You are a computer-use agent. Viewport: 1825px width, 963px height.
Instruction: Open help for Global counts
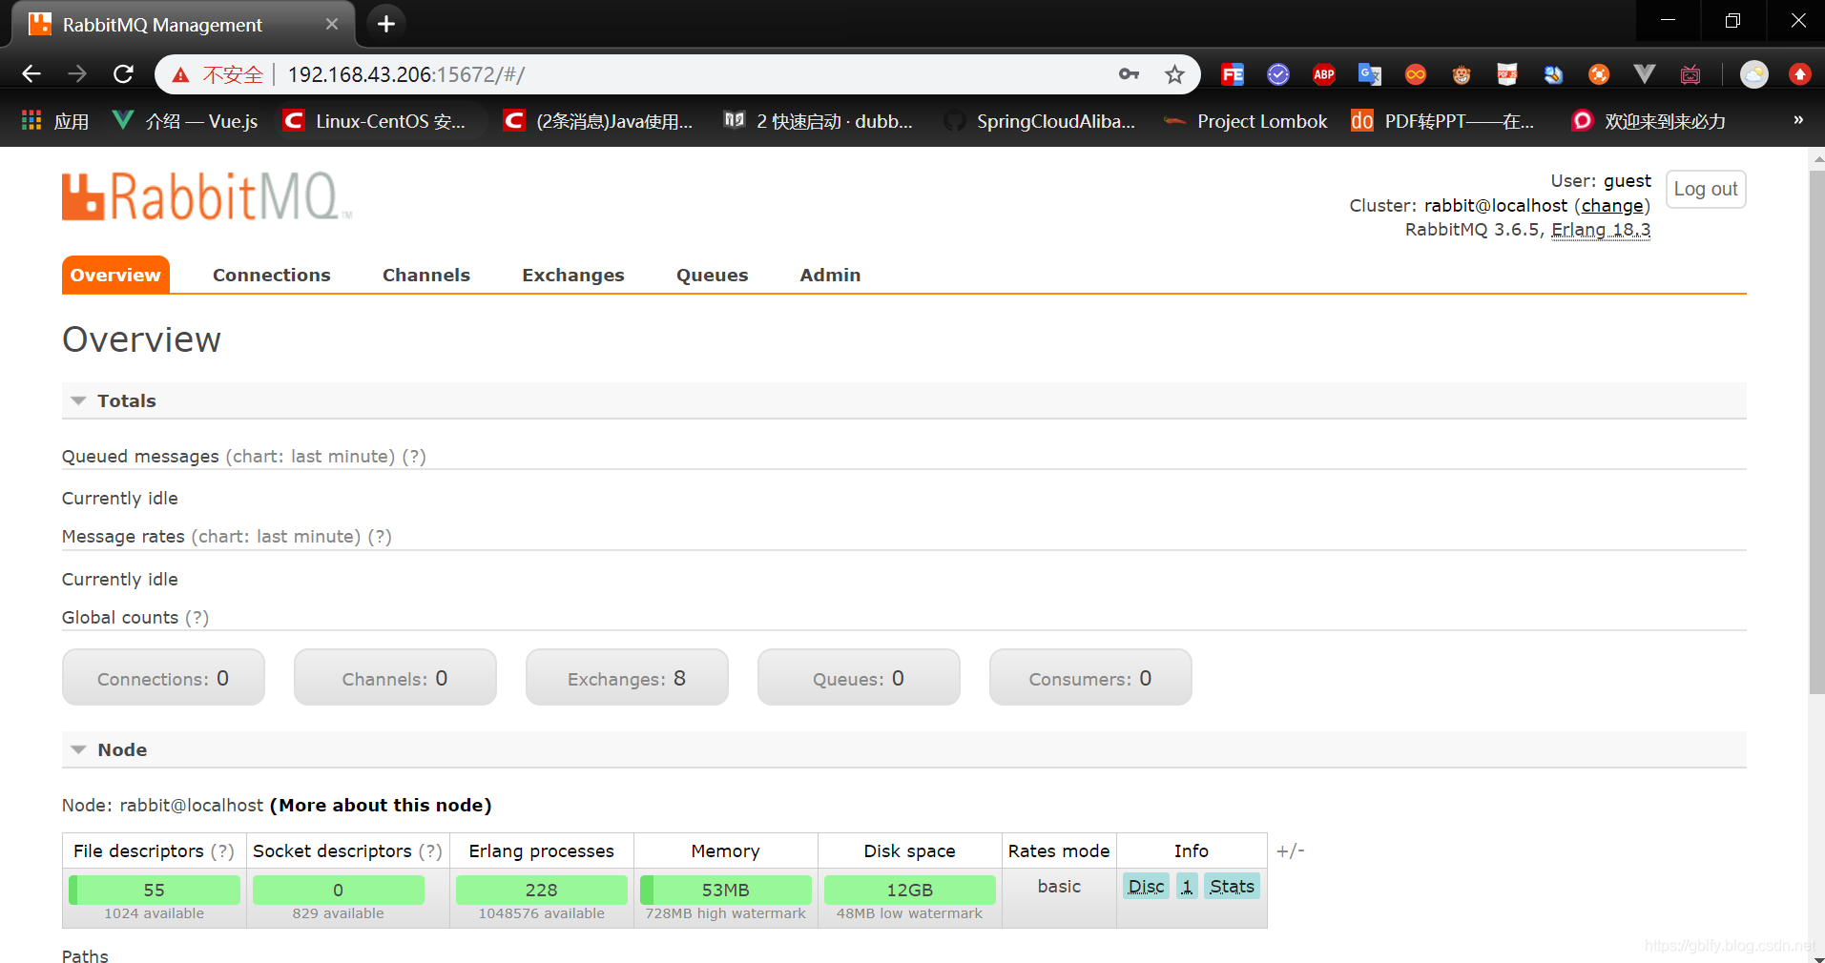(197, 617)
